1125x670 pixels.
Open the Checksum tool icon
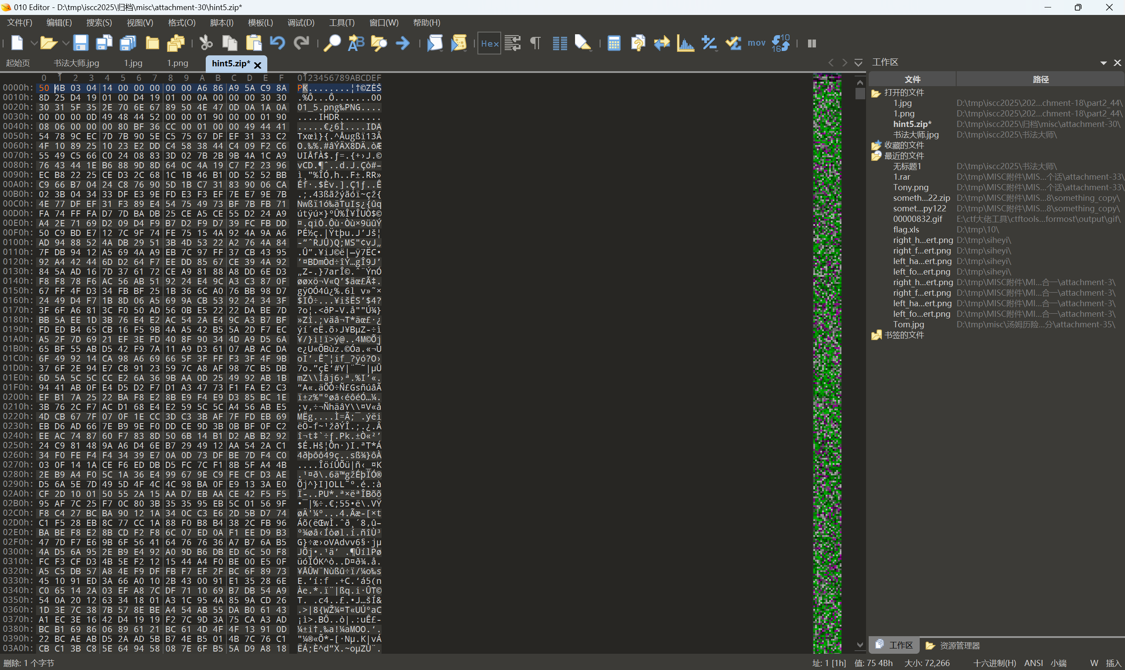click(x=733, y=43)
